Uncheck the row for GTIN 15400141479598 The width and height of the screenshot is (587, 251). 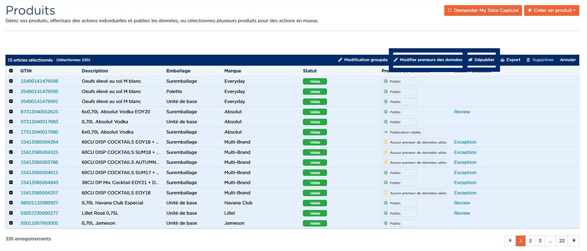tap(11, 81)
